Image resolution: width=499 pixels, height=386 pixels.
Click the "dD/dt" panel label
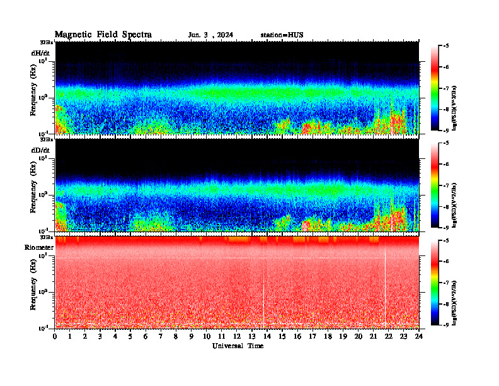point(40,150)
